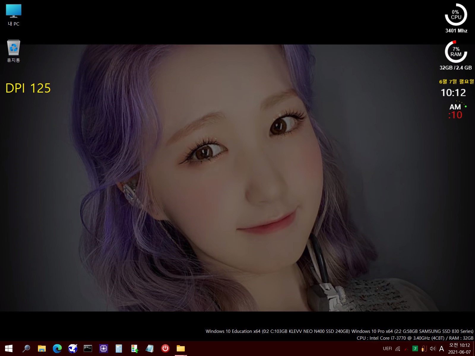Open the colored list with green arrow icon
475x356 pixels.
pos(134,349)
